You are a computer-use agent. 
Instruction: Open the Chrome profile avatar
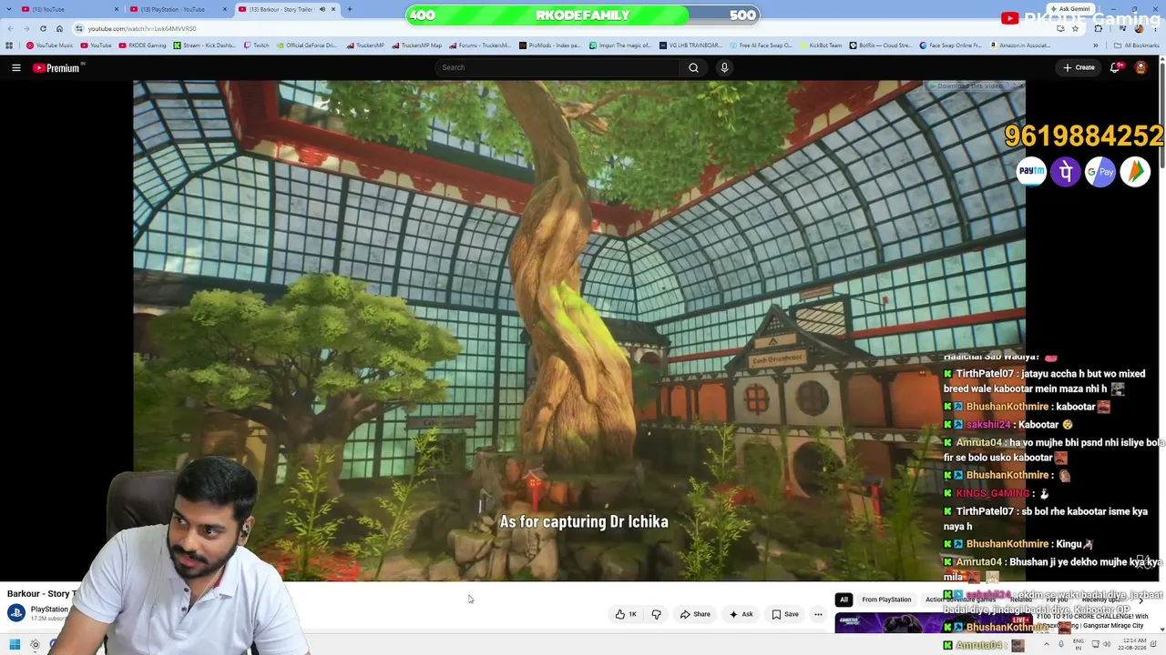tap(1139, 28)
